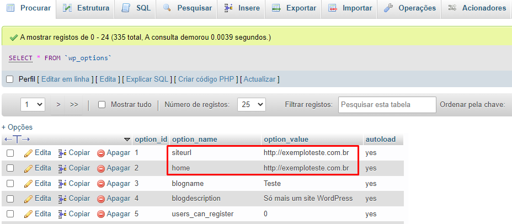Screen dimensions: 512x224
Task: Copy the blogname row icon
Action: click(62, 184)
